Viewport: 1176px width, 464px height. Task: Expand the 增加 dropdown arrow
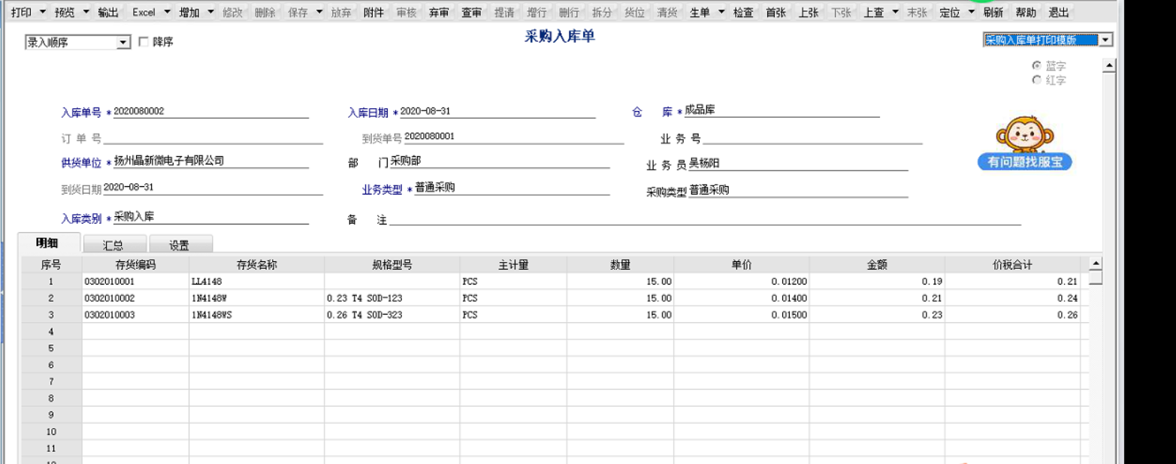click(x=210, y=13)
